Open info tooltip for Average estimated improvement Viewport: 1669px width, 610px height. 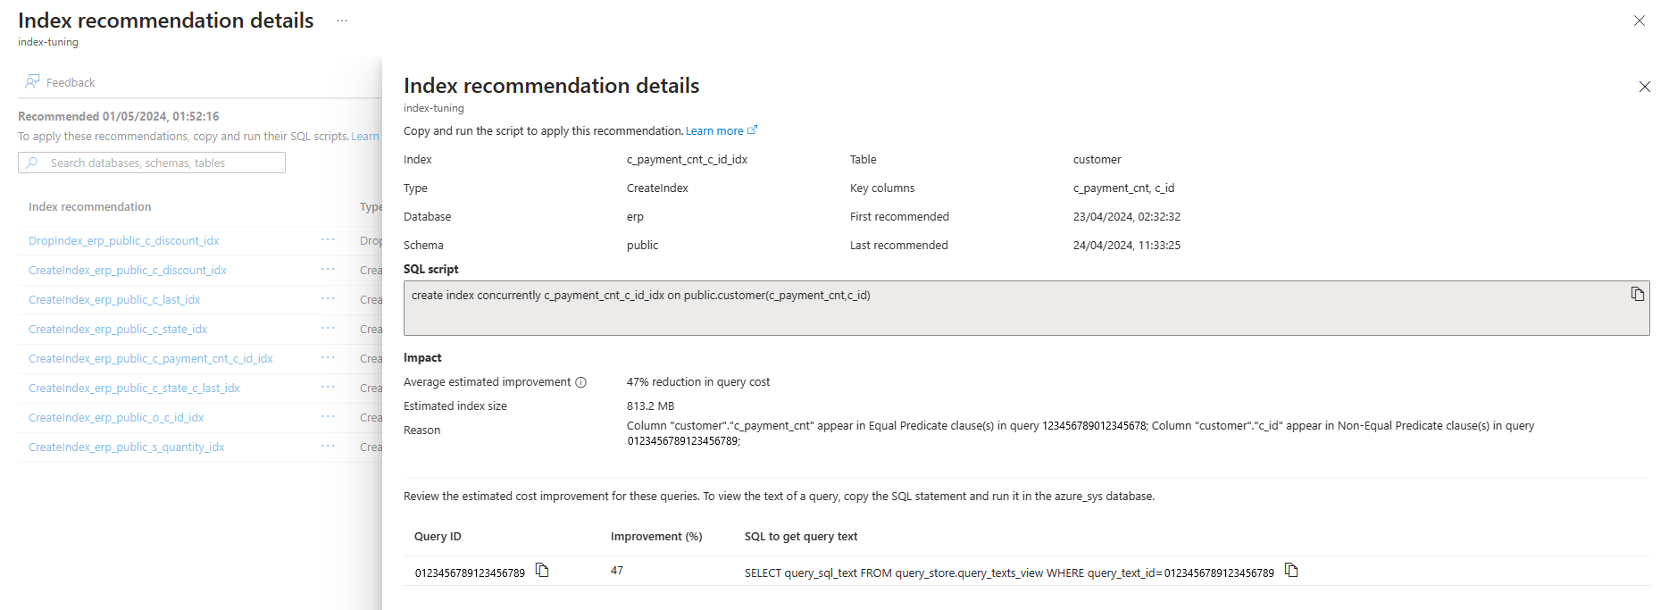[x=581, y=382]
